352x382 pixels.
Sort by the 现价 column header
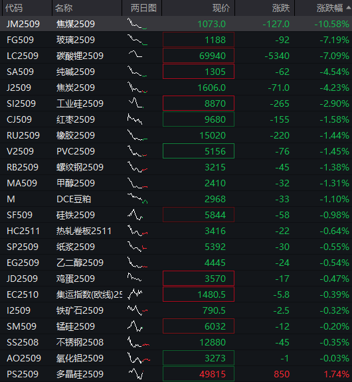coord(221,8)
